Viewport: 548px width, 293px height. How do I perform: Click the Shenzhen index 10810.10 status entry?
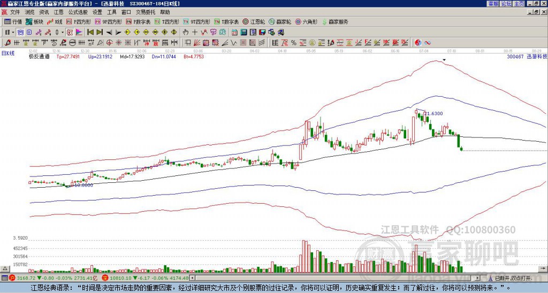tap(146, 278)
